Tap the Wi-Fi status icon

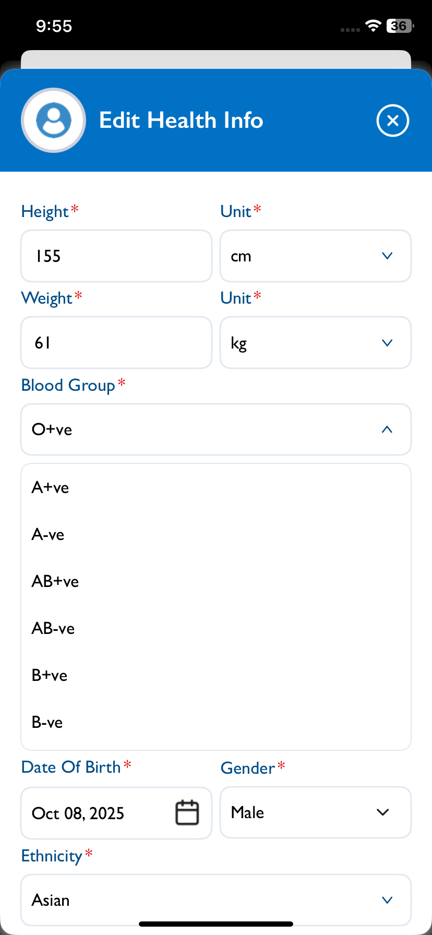373,26
